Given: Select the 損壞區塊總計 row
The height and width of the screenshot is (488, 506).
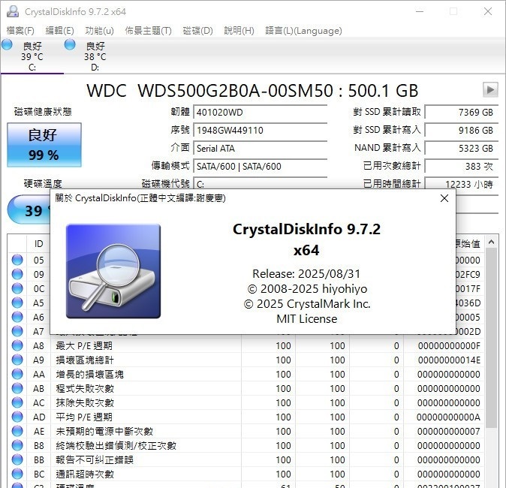Looking at the screenshot, I should click(245, 360).
